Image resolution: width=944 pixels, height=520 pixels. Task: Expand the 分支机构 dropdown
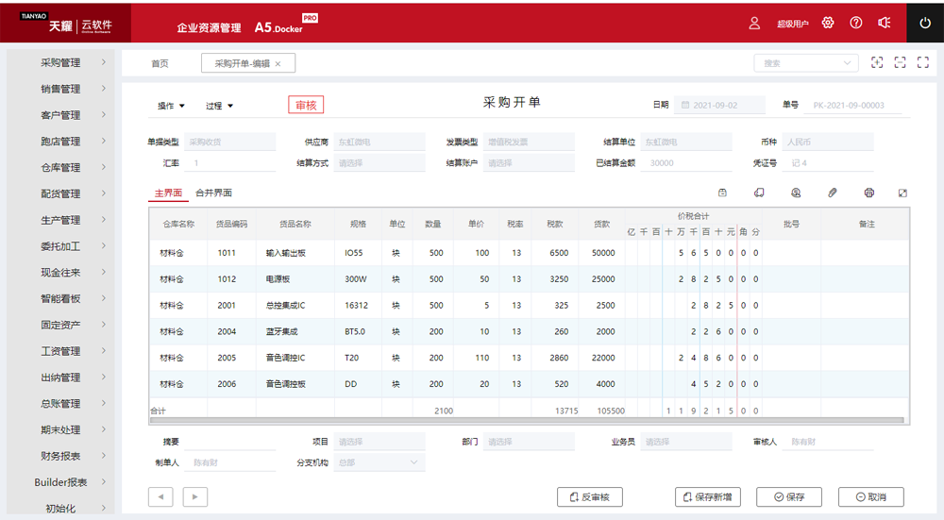click(x=379, y=462)
